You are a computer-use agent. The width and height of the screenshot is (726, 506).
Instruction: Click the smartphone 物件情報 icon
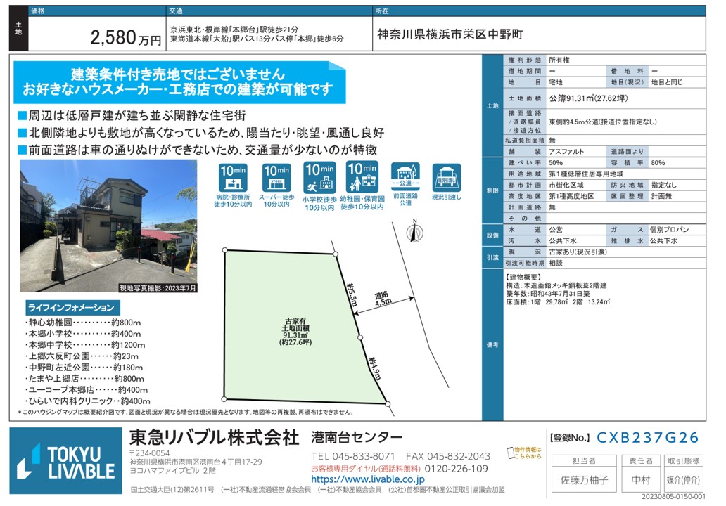coord(511,453)
